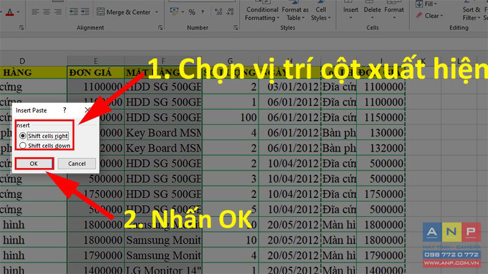Click the quantity cell showing 100
This screenshot has width=488, height=274.
coord(231,118)
